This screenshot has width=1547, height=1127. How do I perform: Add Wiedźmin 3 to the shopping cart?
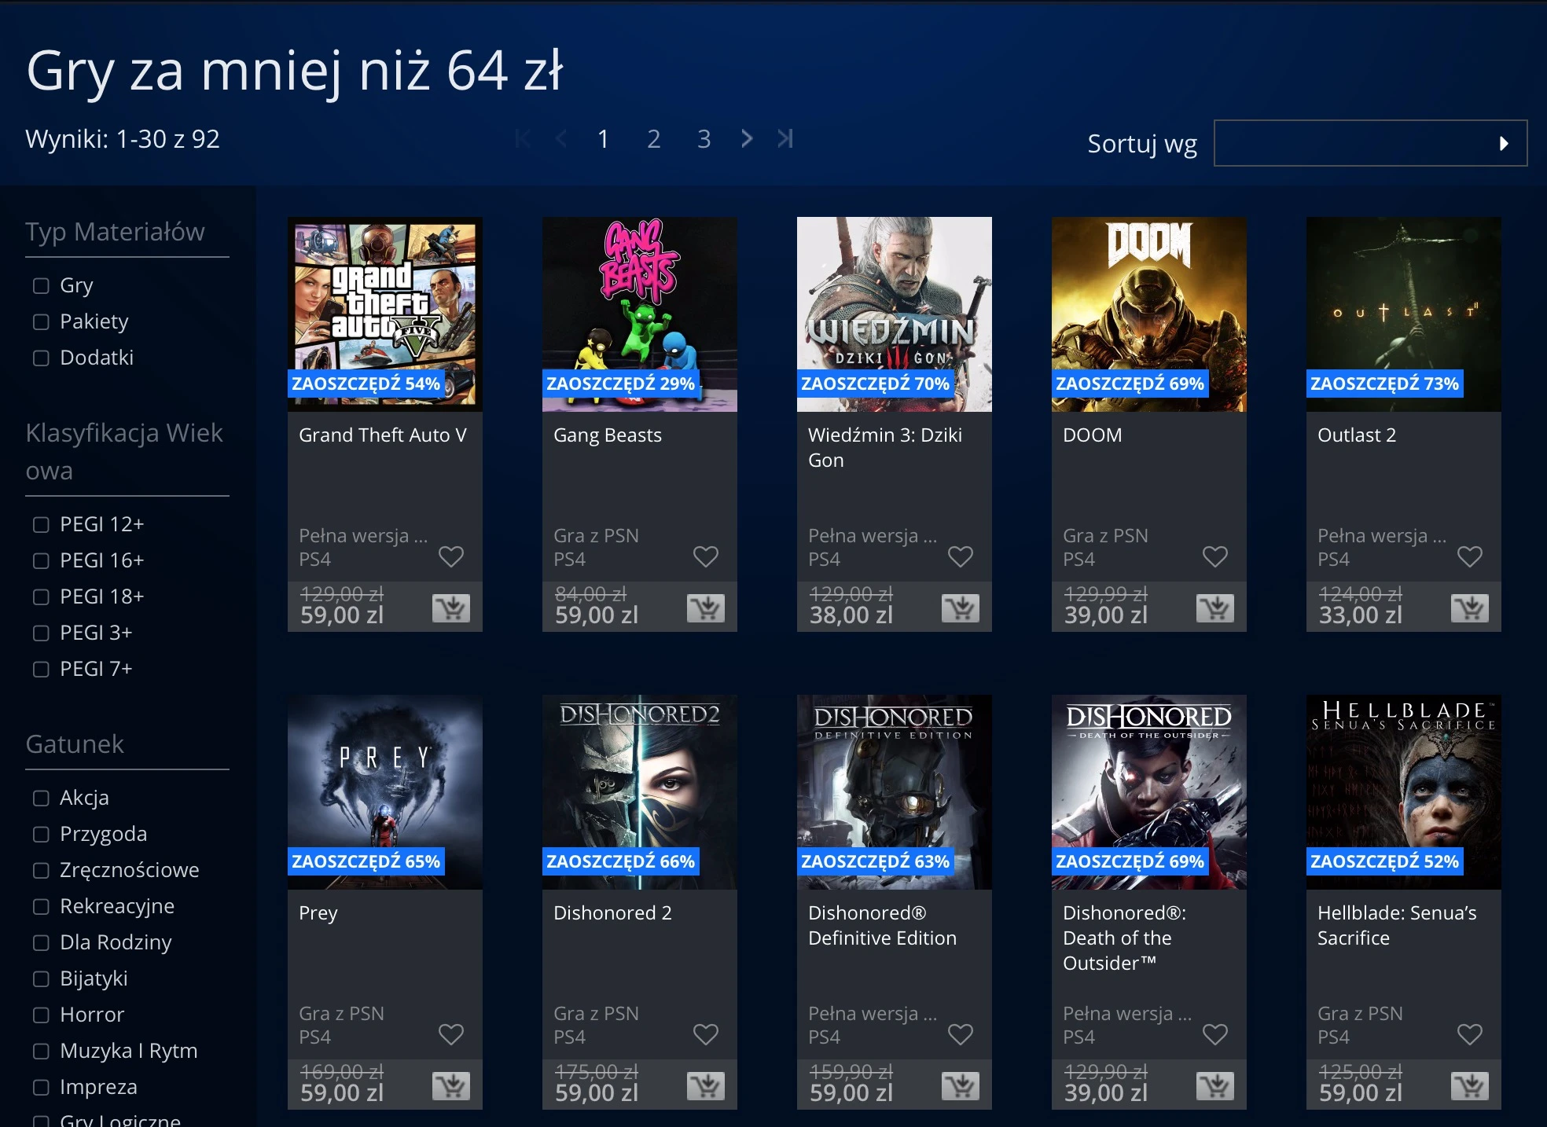[x=961, y=608]
